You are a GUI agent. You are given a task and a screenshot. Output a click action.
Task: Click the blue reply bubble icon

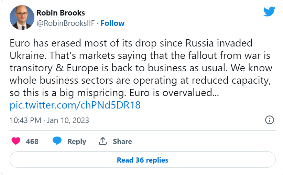[57, 141]
